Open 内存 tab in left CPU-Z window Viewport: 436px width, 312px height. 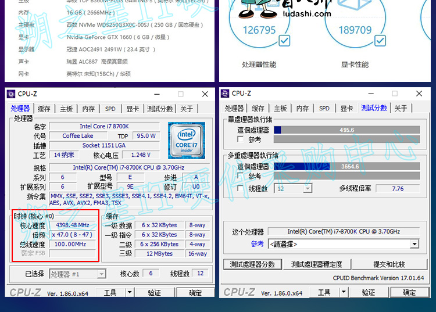pyautogui.click(x=88, y=109)
